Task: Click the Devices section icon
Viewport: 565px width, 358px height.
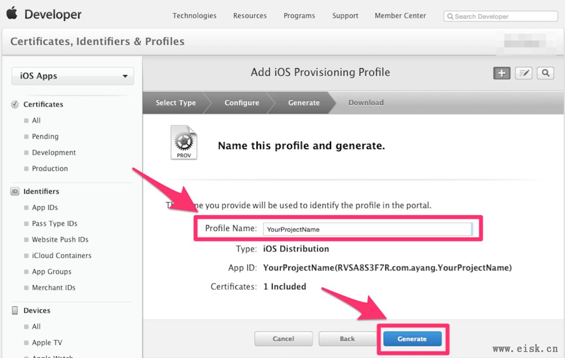Action: (x=15, y=311)
